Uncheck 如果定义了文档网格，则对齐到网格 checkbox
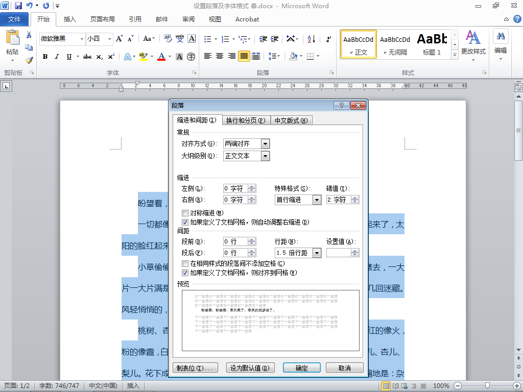This screenshot has height=392, width=523. [x=185, y=273]
